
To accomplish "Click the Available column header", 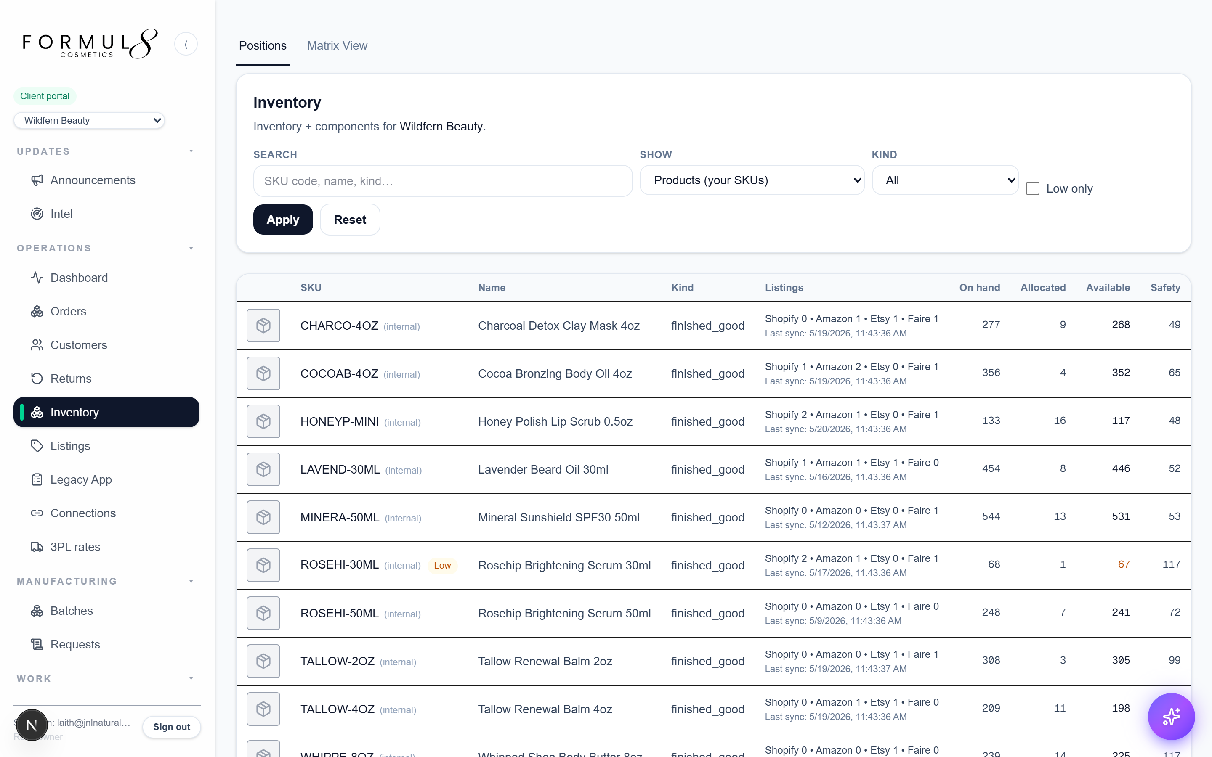I will tap(1108, 287).
